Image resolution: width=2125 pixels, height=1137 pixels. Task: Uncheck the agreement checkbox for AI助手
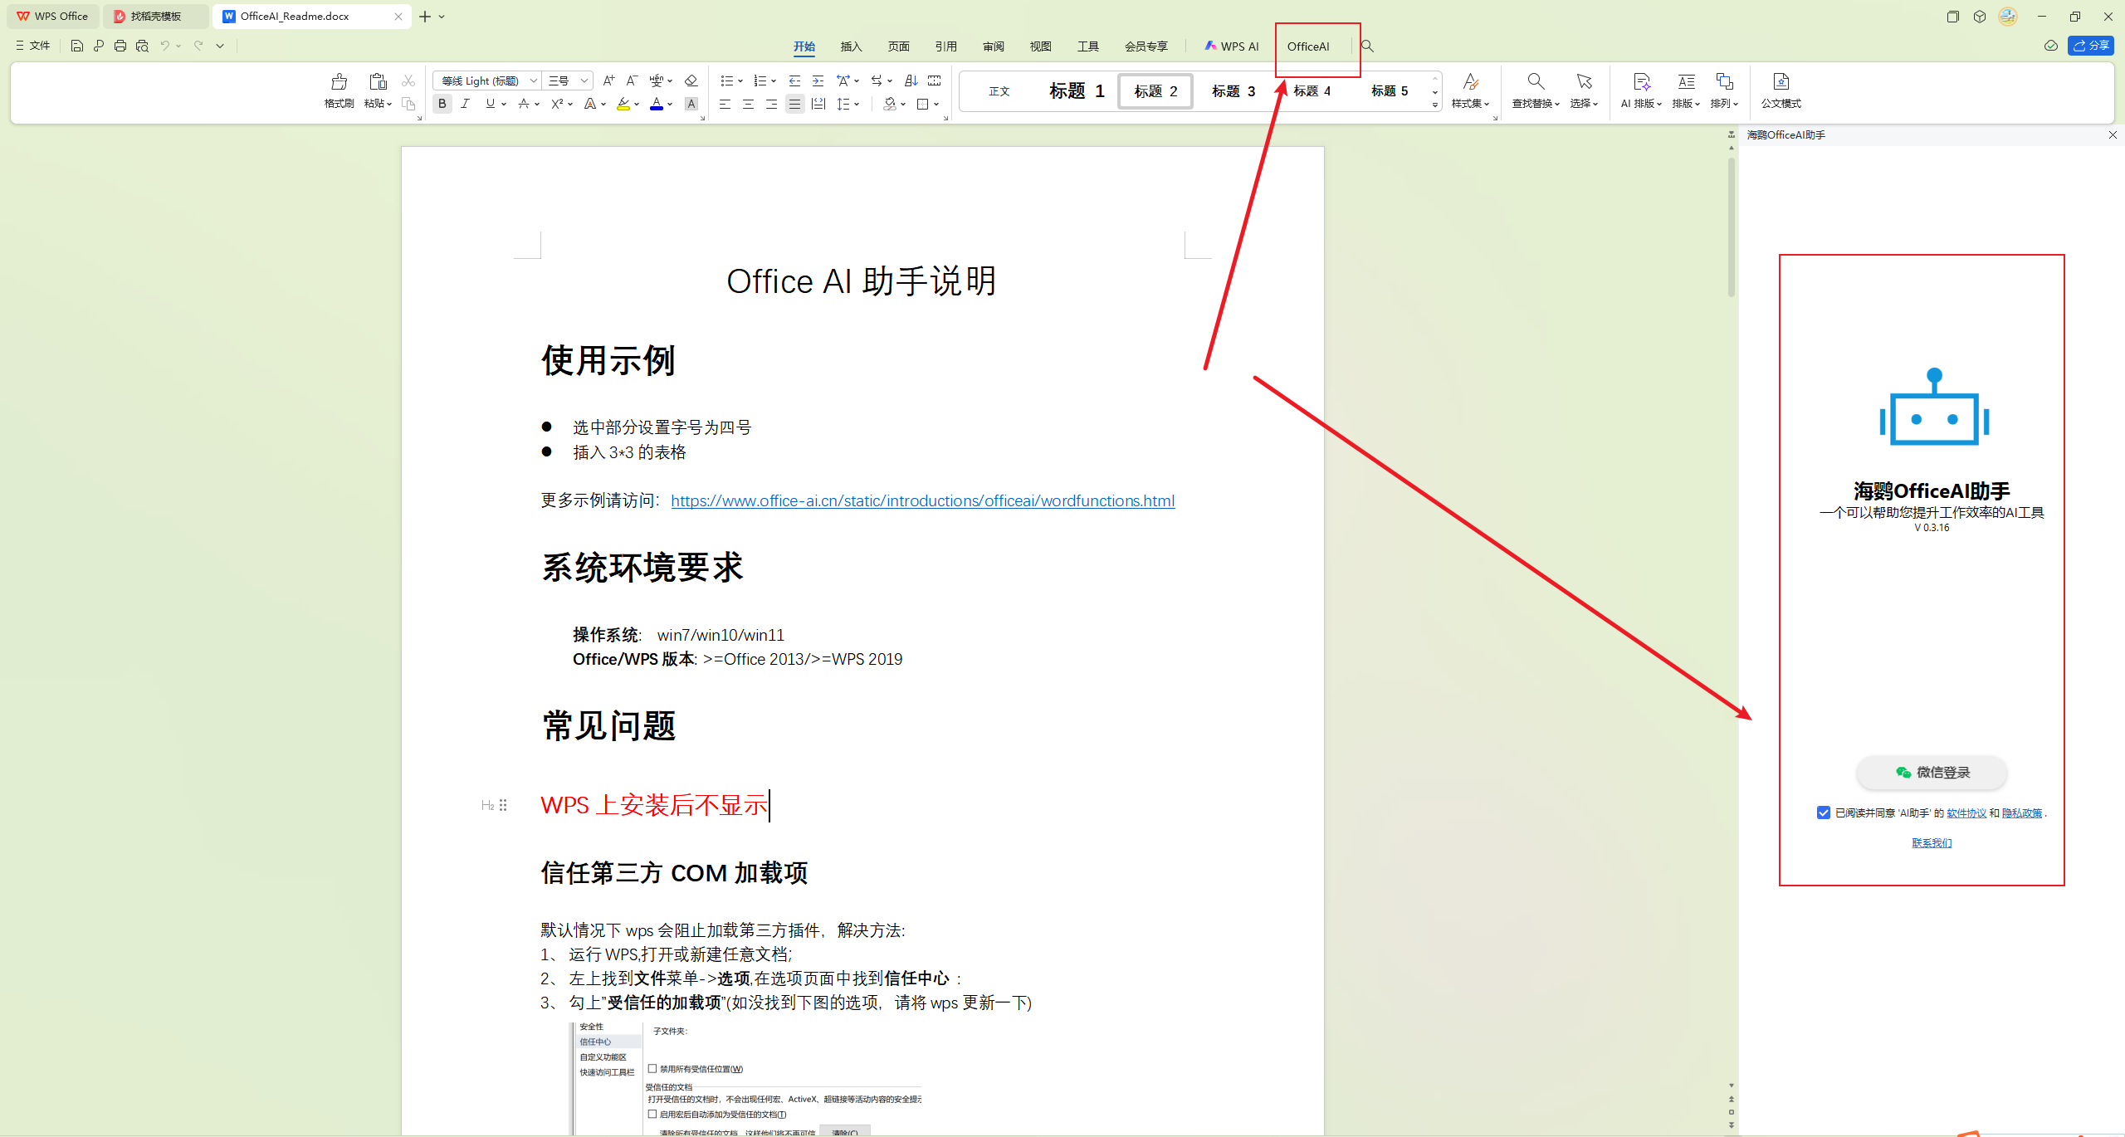[x=1823, y=812]
